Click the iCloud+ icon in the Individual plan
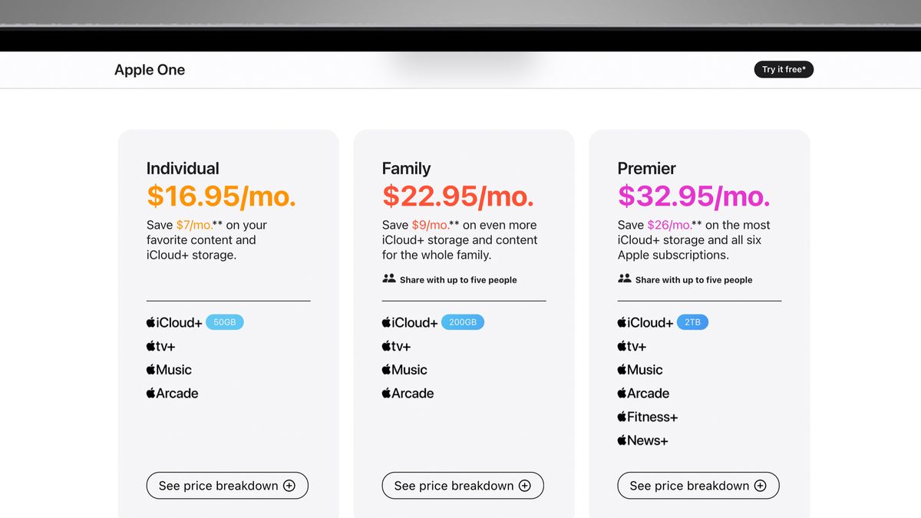921x518 pixels. tap(151, 322)
